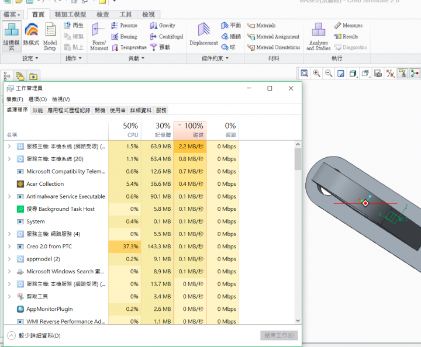Add a Temperature load
421x347 pixels.
[129, 47]
